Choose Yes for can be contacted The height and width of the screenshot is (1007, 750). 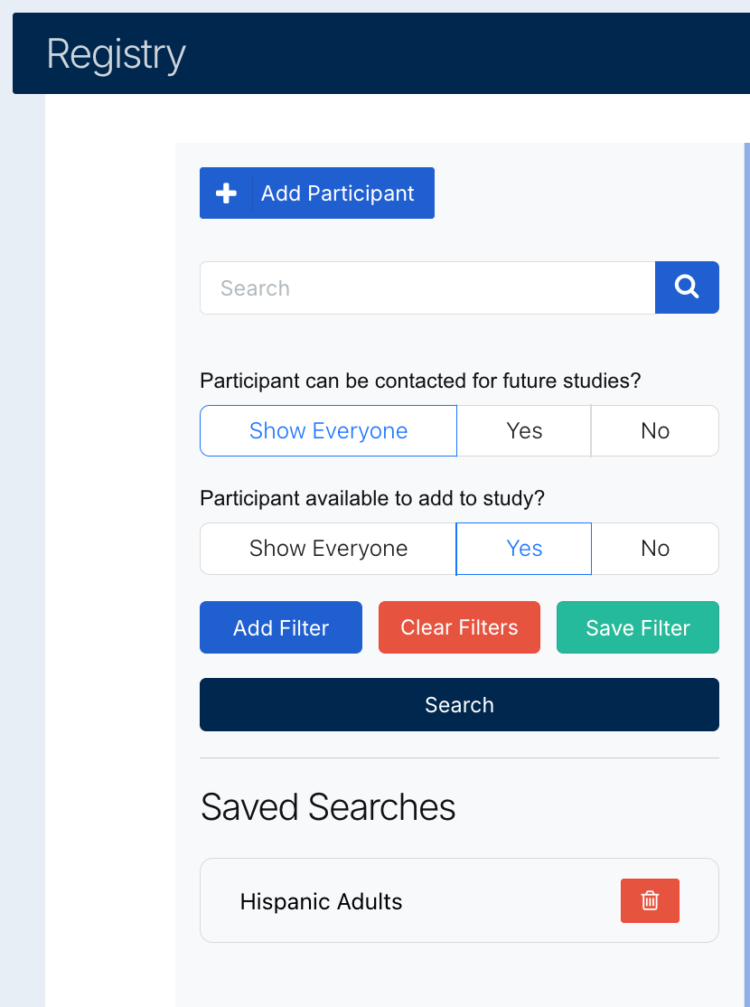[524, 431]
